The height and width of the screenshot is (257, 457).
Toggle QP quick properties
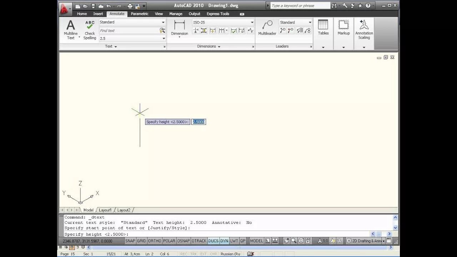pyautogui.click(x=243, y=241)
